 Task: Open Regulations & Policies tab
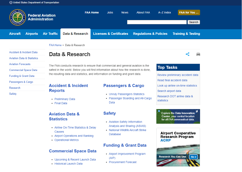tap(150, 34)
